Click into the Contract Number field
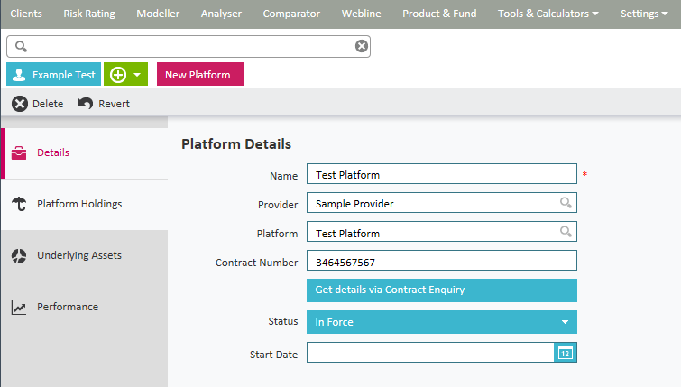The height and width of the screenshot is (387, 681). [x=441, y=263]
